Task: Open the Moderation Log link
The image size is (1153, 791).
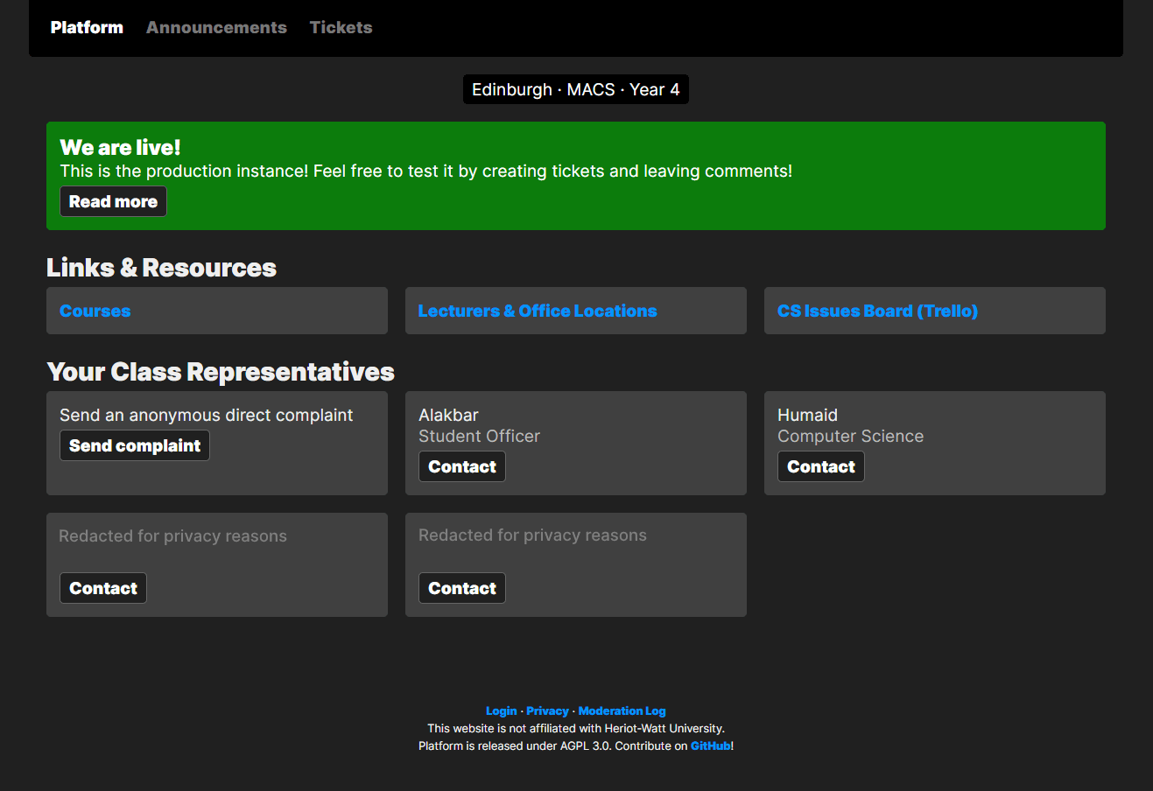Action: tap(622, 710)
